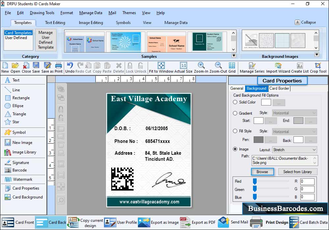
Task: Open the File menu
Action: click(x=8, y=13)
